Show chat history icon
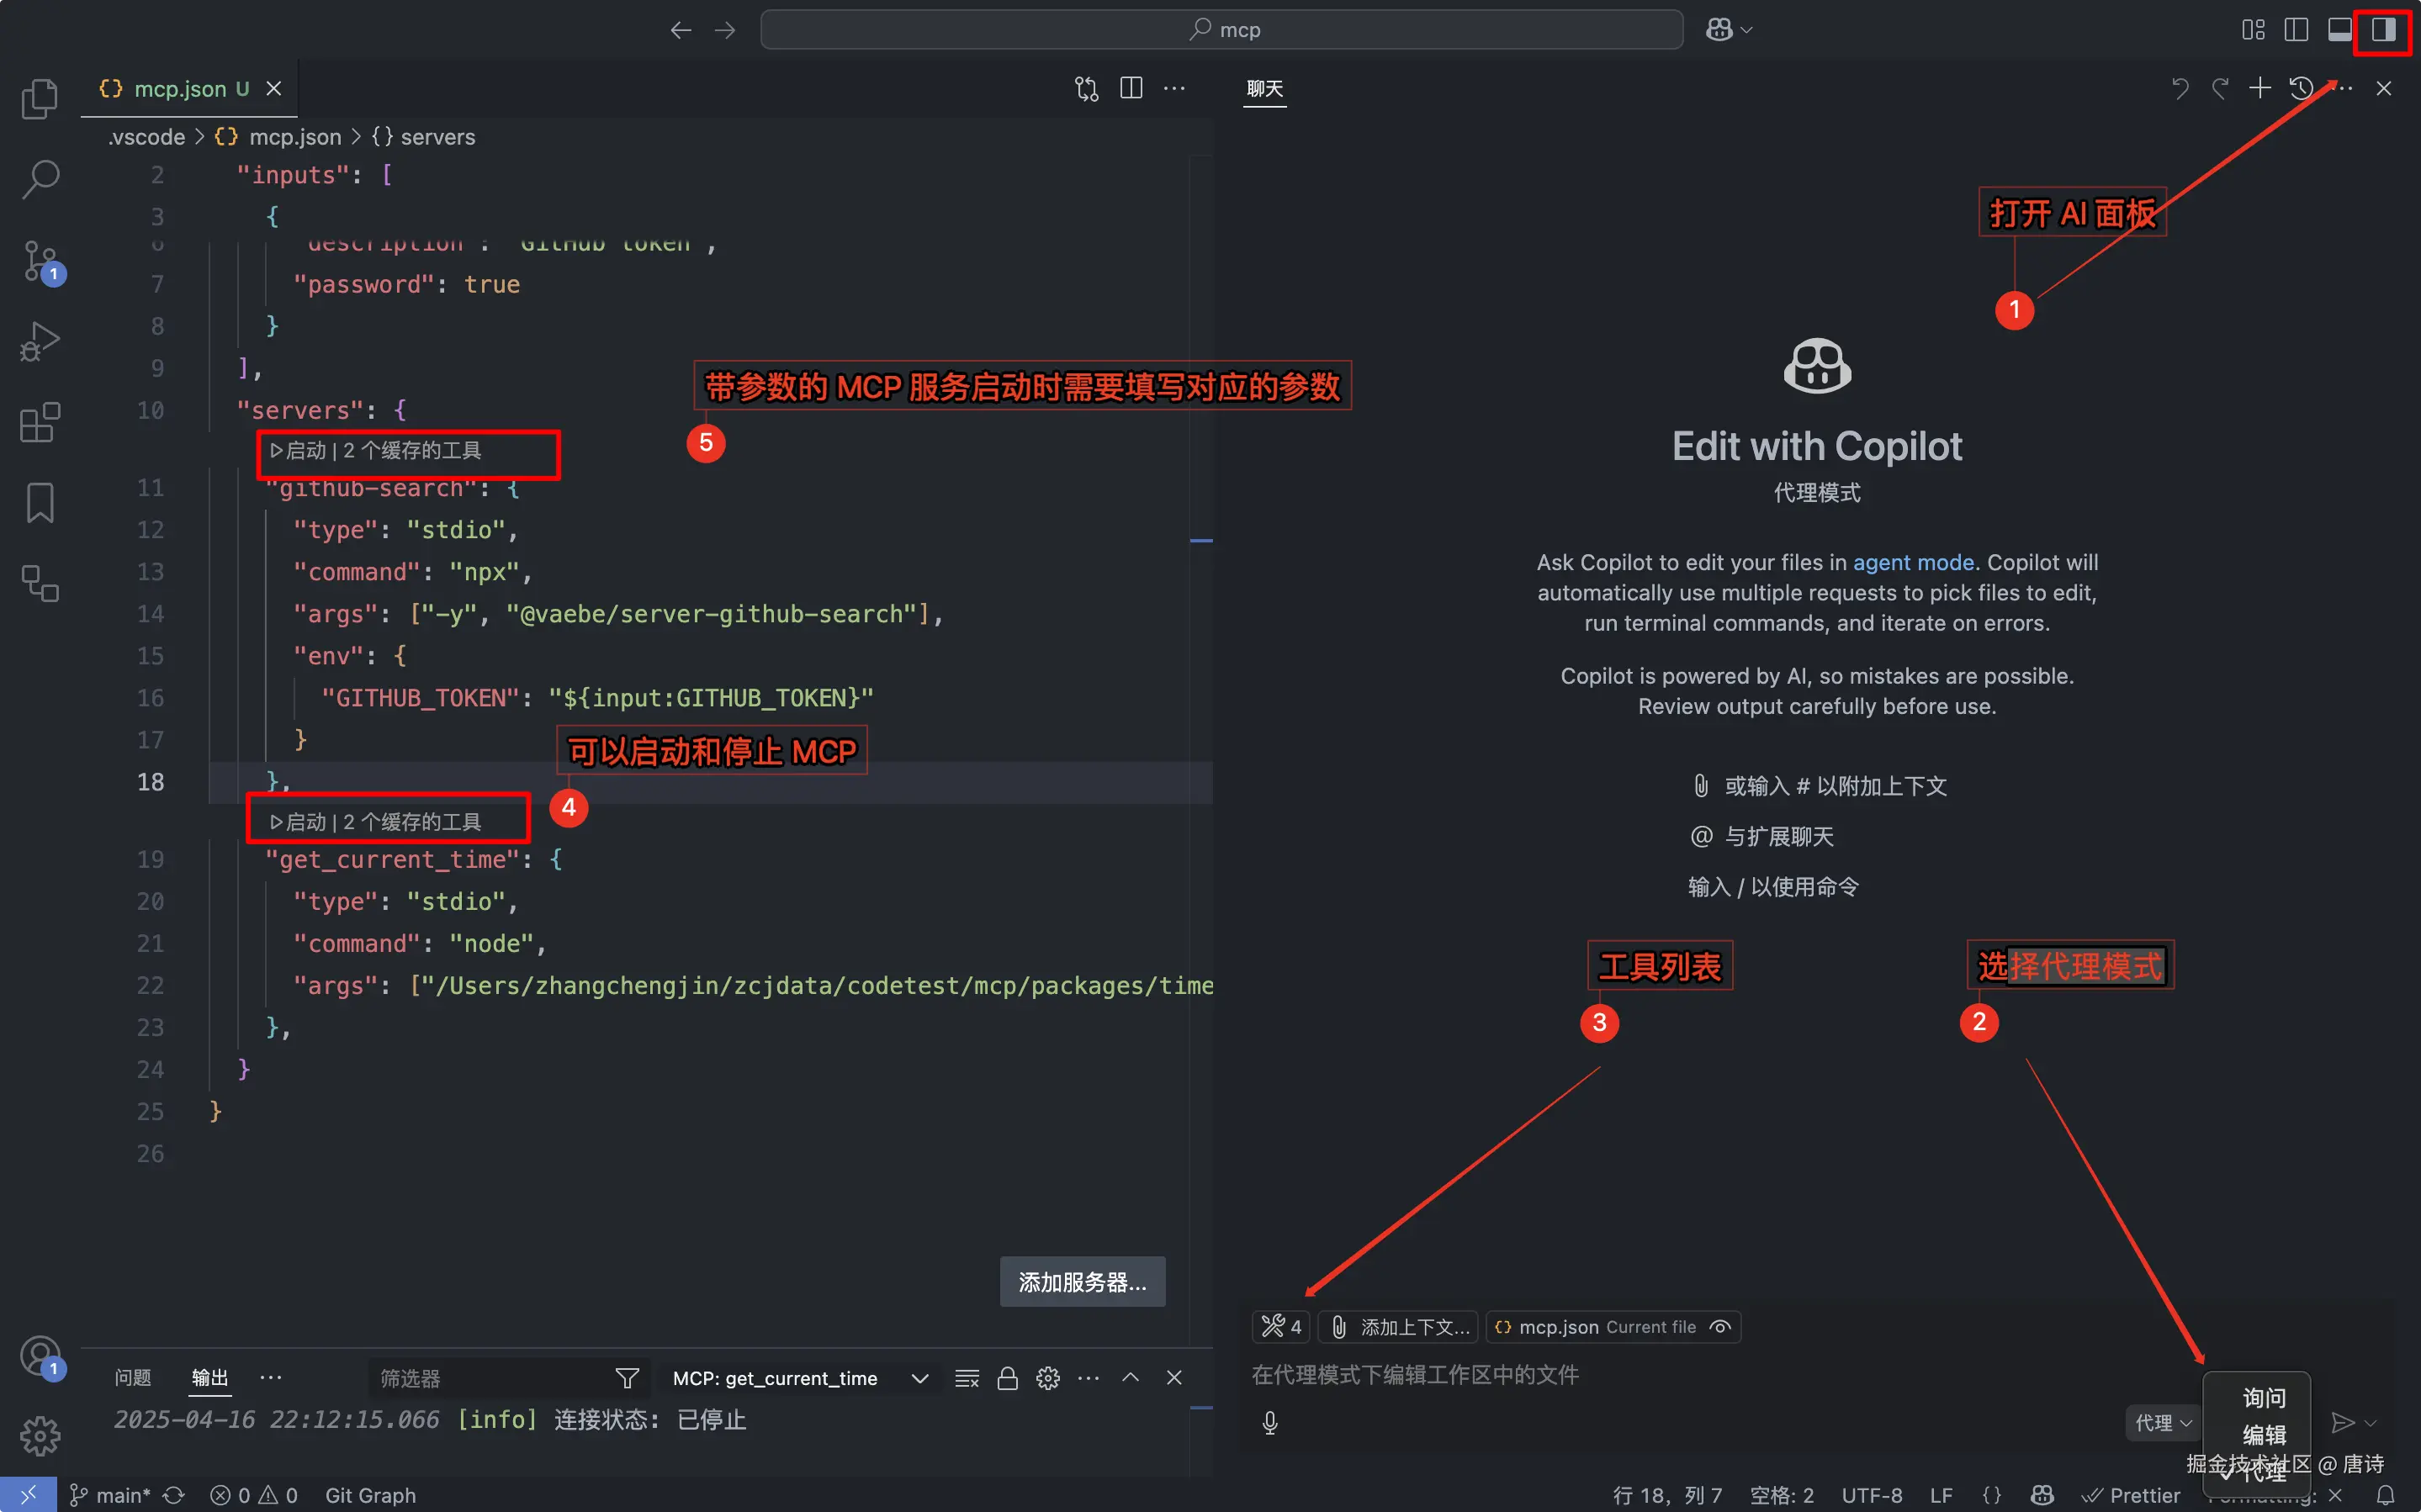Image resolution: width=2421 pixels, height=1512 pixels. (x=2300, y=88)
